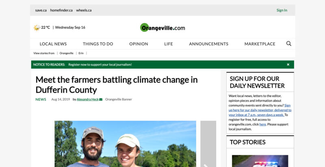Click the Orangeville.com logo
This screenshot has width=325, height=167.
pos(162,28)
